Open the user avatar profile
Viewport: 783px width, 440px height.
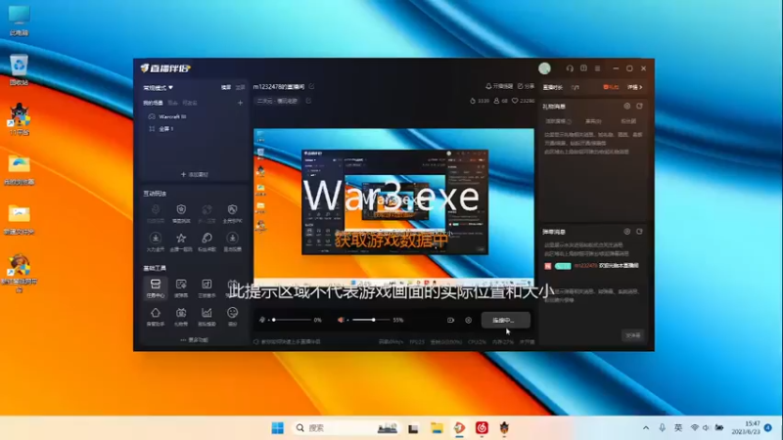[x=544, y=68]
